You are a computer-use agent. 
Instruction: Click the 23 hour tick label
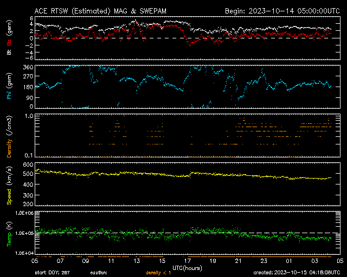tap(264, 261)
